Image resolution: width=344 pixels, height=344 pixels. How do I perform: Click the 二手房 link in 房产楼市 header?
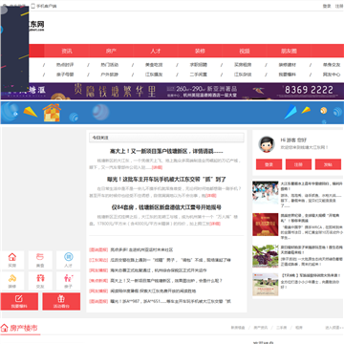[281, 328]
